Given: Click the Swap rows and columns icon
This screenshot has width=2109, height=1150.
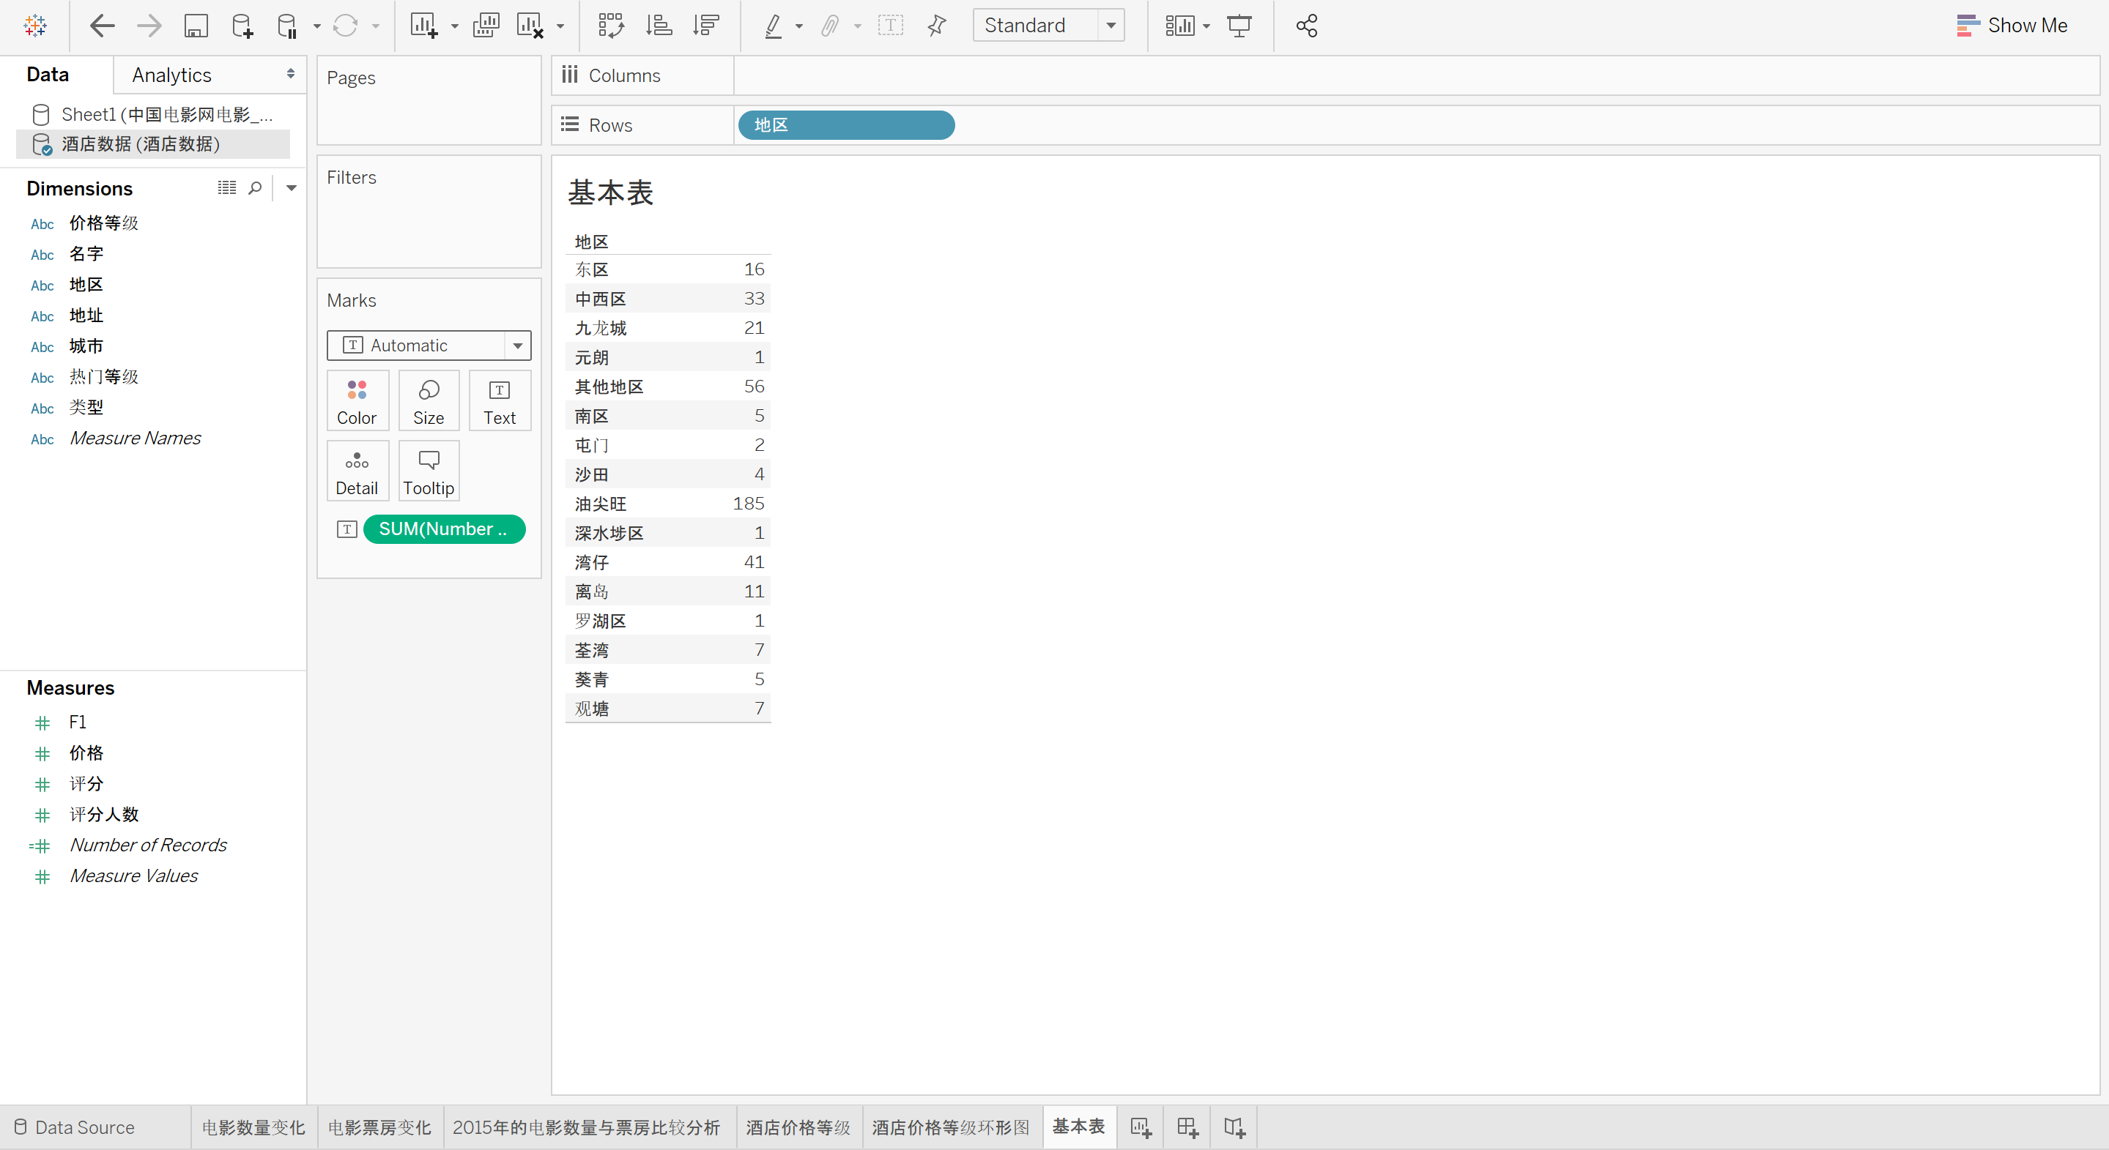Looking at the screenshot, I should pyautogui.click(x=611, y=26).
